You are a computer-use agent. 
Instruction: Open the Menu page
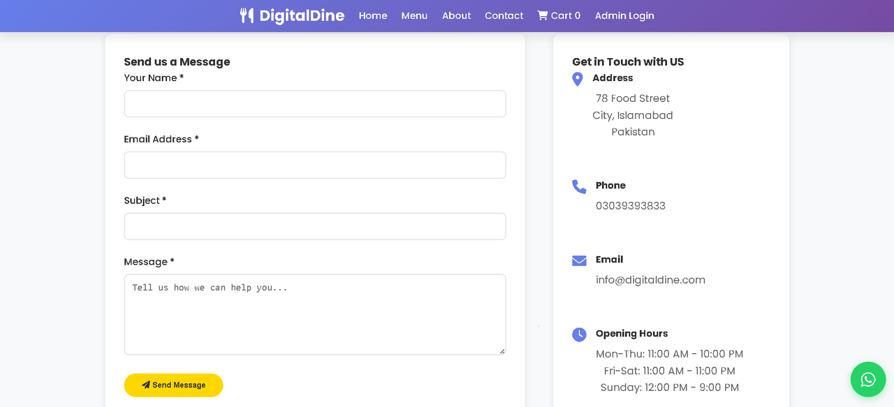click(414, 15)
